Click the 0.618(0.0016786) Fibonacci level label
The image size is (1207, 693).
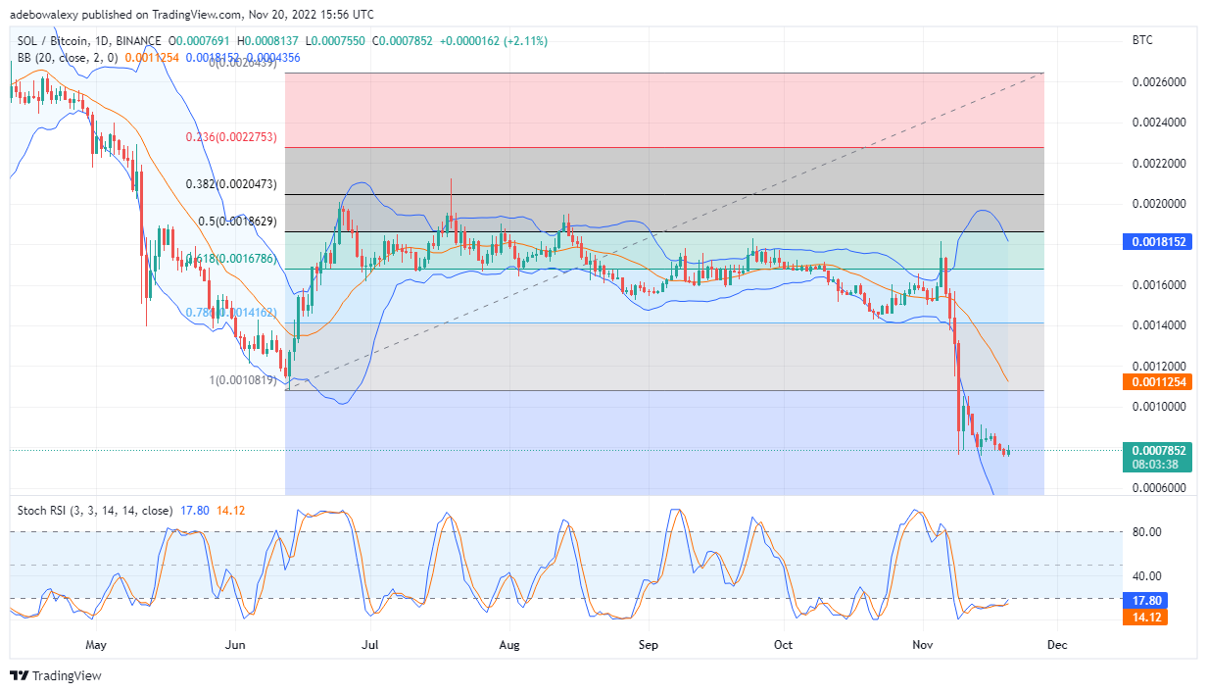[232, 260]
